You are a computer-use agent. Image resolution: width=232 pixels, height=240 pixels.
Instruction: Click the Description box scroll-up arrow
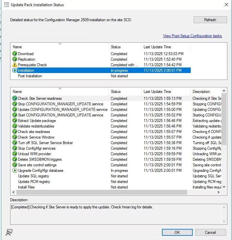[x=224, y=207]
